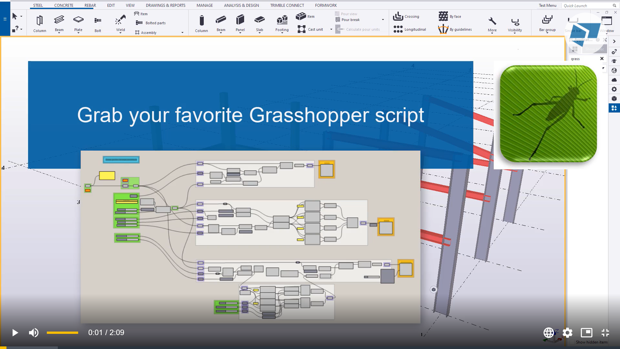Expand selection arrow tool dropdown
The height and width of the screenshot is (349, 620).
pos(21,16)
